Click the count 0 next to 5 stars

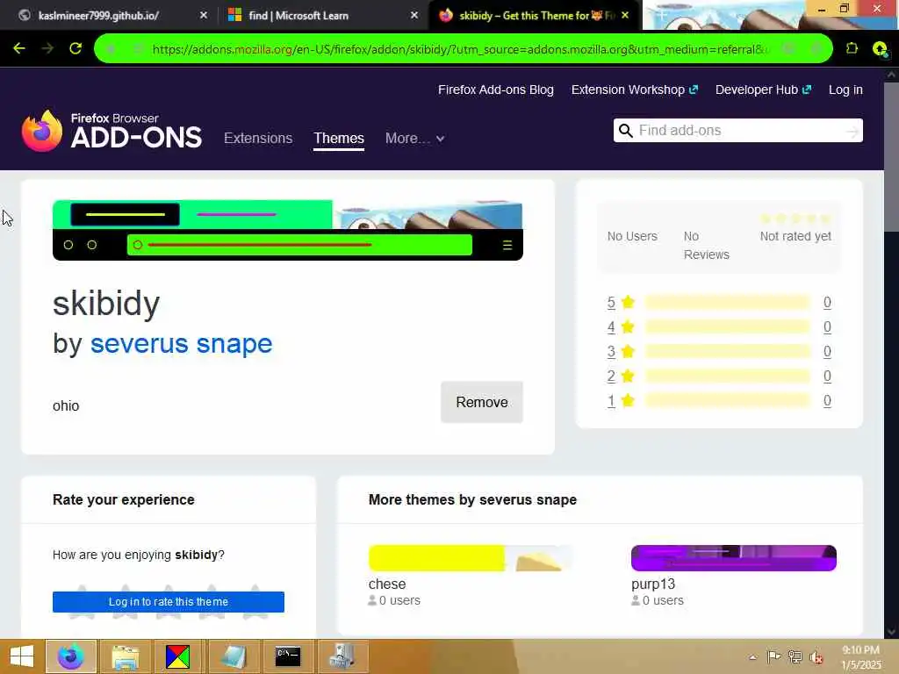click(827, 302)
